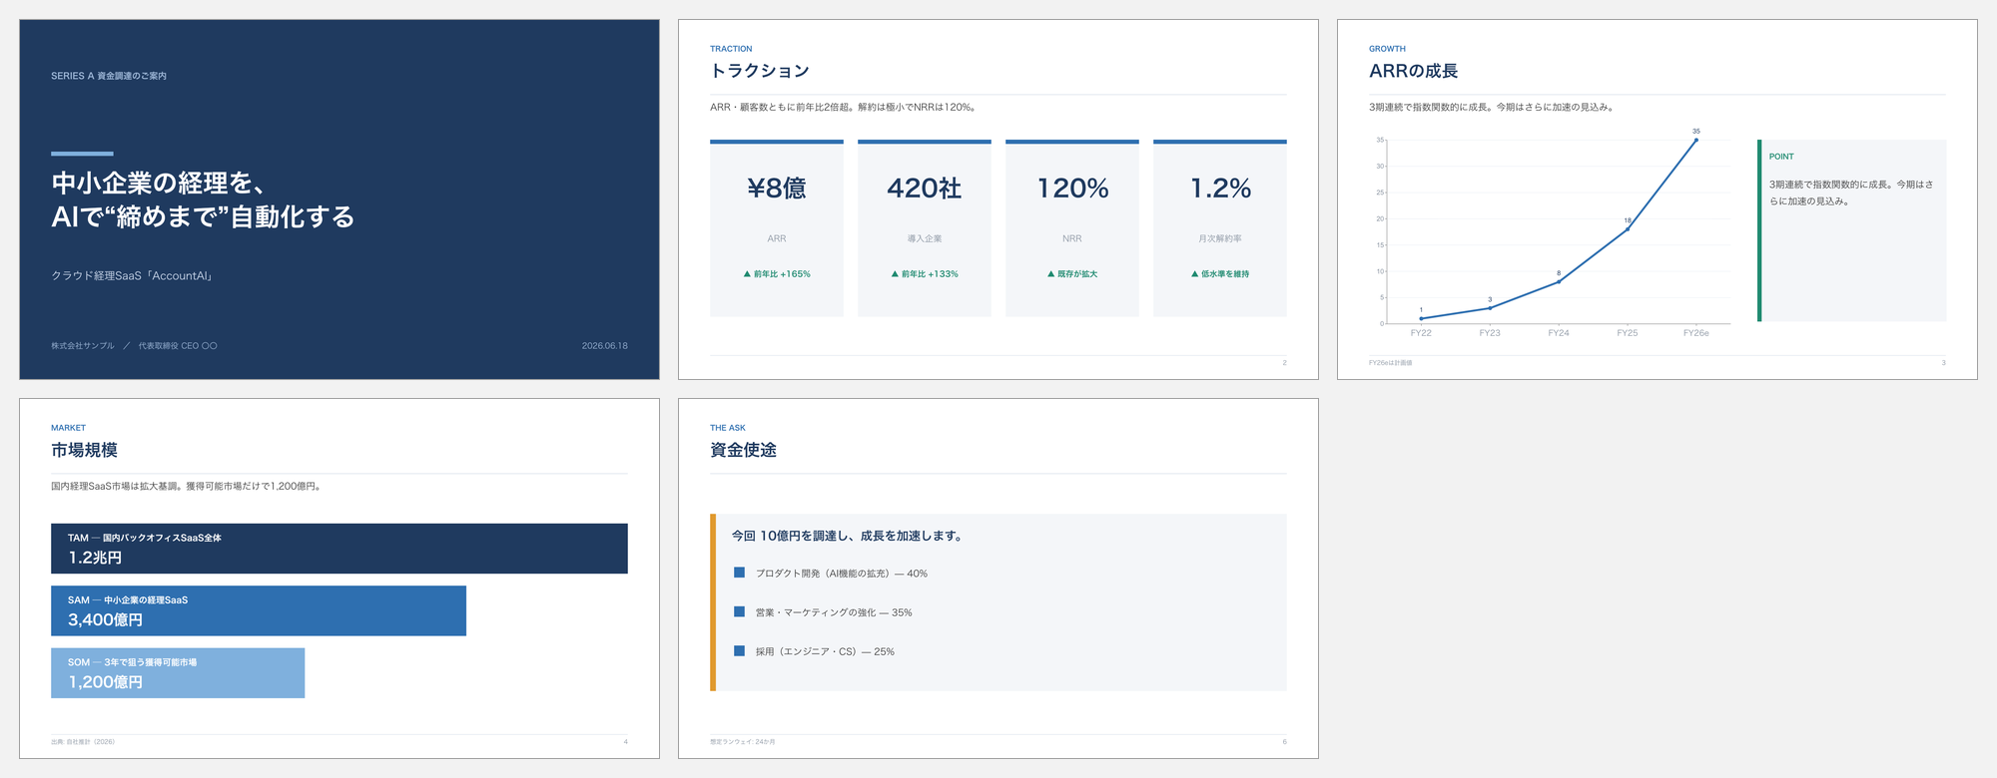Screen dimensions: 1997x778
Task: Click the '出典: 自社推計 (2026)' footnote
Action: click(83, 742)
